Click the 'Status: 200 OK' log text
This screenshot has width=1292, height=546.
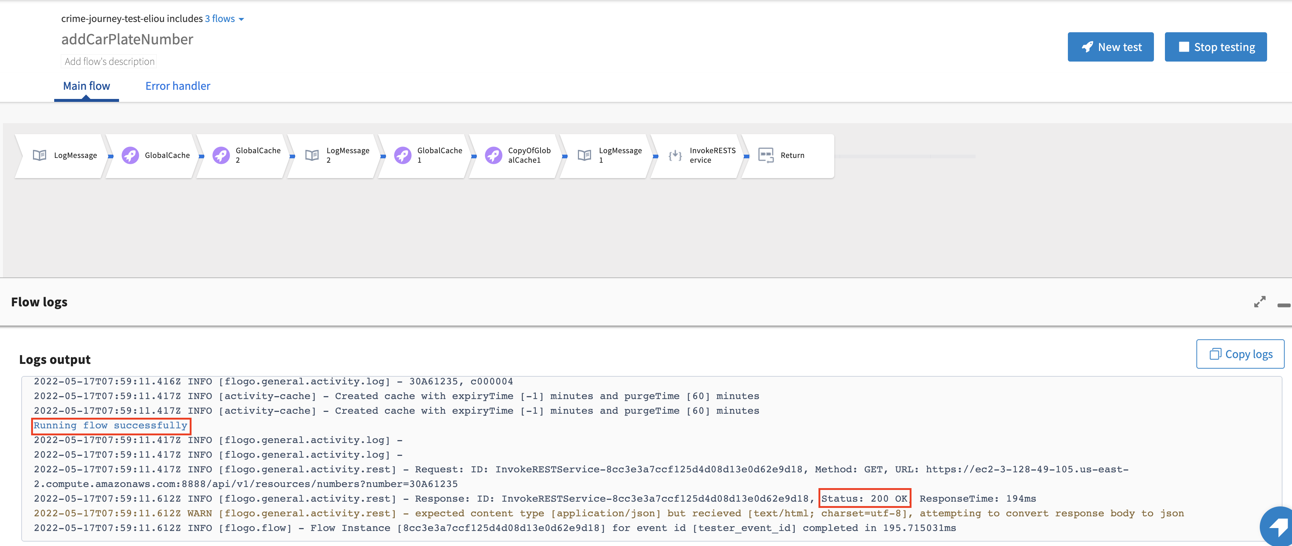[864, 499]
